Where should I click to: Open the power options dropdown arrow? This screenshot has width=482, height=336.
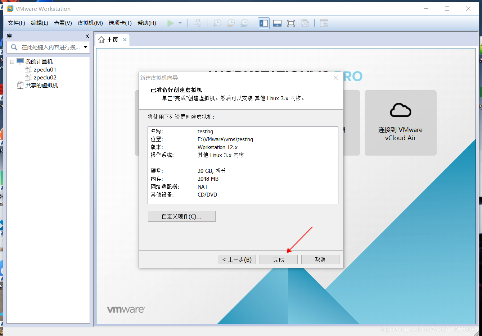pyautogui.click(x=180, y=23)
